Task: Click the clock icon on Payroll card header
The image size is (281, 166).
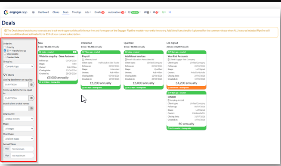Action: pyautogui.click(x=83, y=52)
